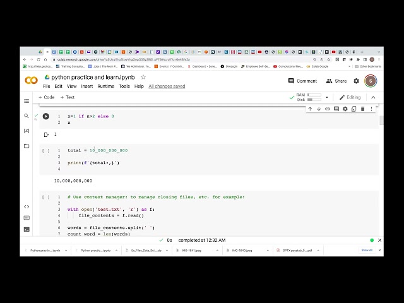This screenshot has width=404, height=303.
Task: Open the View menu
Action: pyautogui.click(x=71, y=86)
